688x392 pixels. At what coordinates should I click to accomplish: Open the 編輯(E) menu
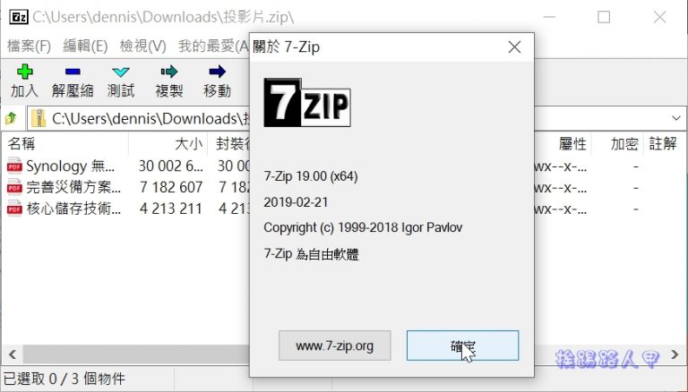pyautogui.click(x=85, y=46)
